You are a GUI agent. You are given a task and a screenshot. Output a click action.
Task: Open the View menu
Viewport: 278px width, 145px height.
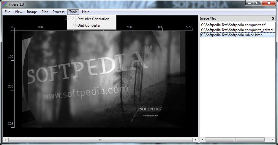pos(18,12)
